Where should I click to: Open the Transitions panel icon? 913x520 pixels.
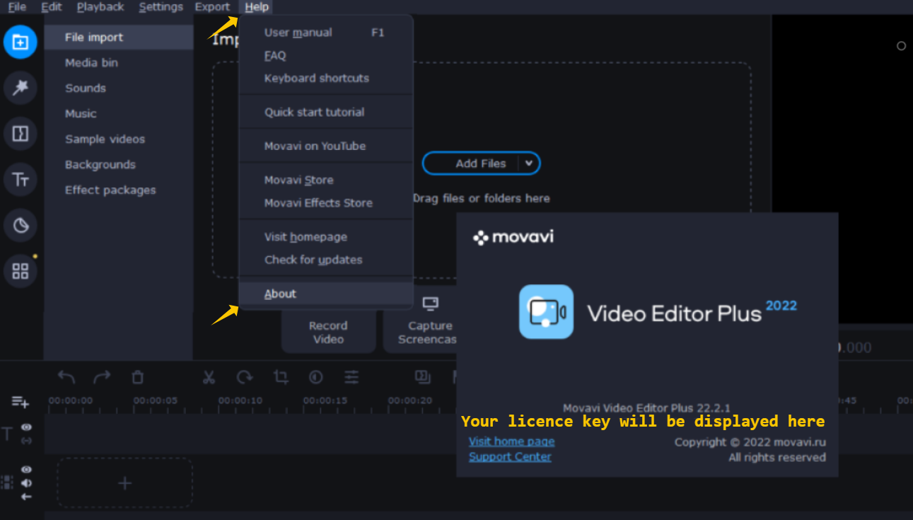[21, 134]
